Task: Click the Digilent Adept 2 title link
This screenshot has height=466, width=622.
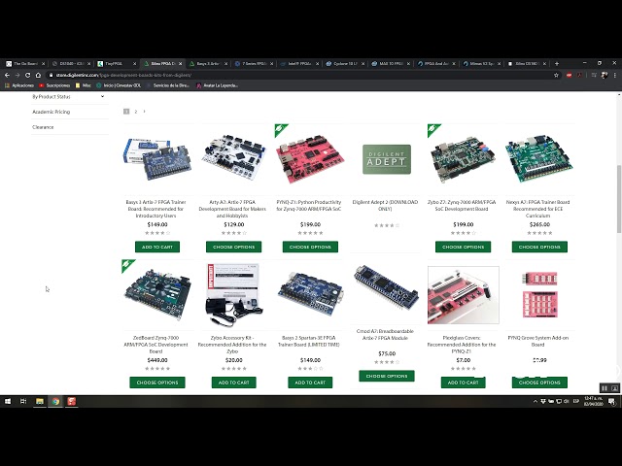Action: (385, 205)
